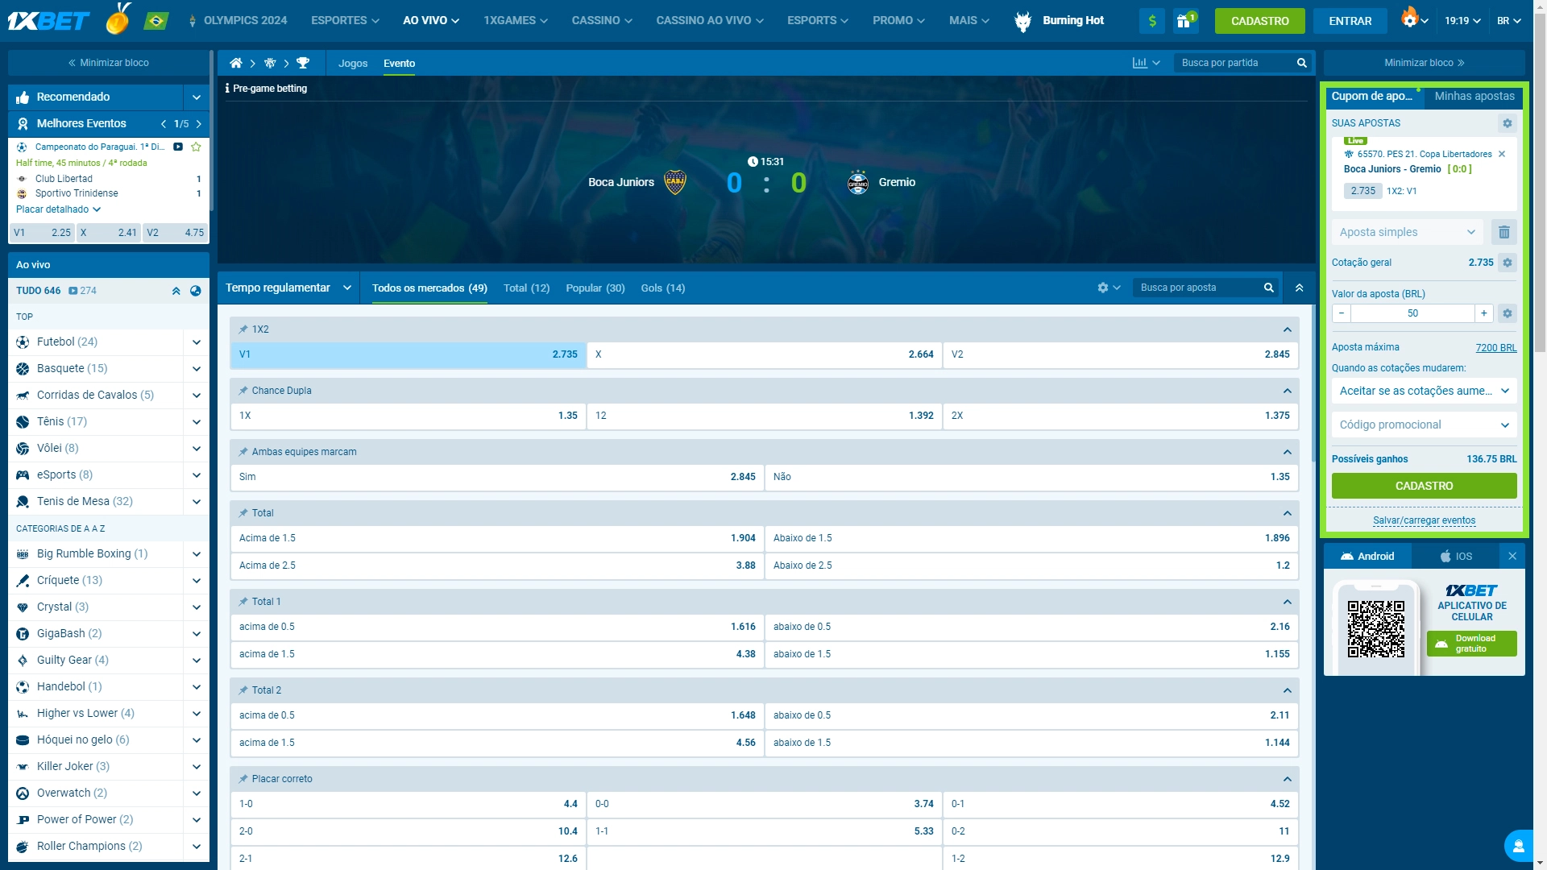Click the trophy breadcrumb icon
Viewport: 1547px width, 870px height.
pos(303,63)
